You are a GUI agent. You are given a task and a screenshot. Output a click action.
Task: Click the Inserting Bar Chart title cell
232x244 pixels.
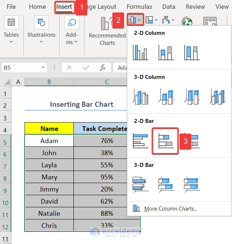pos(76,104)
